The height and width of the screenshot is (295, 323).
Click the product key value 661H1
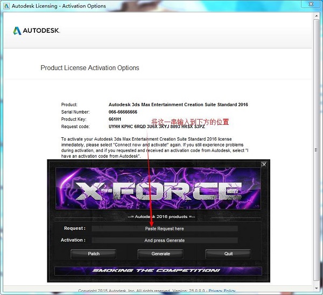click(116, 120)
